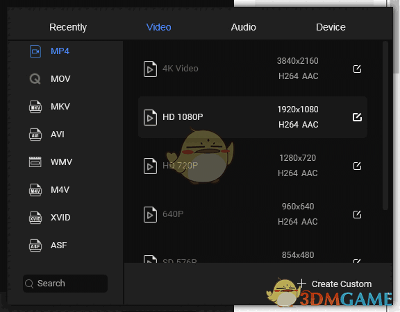Choose the AVI format label

(x=58, y=135)
